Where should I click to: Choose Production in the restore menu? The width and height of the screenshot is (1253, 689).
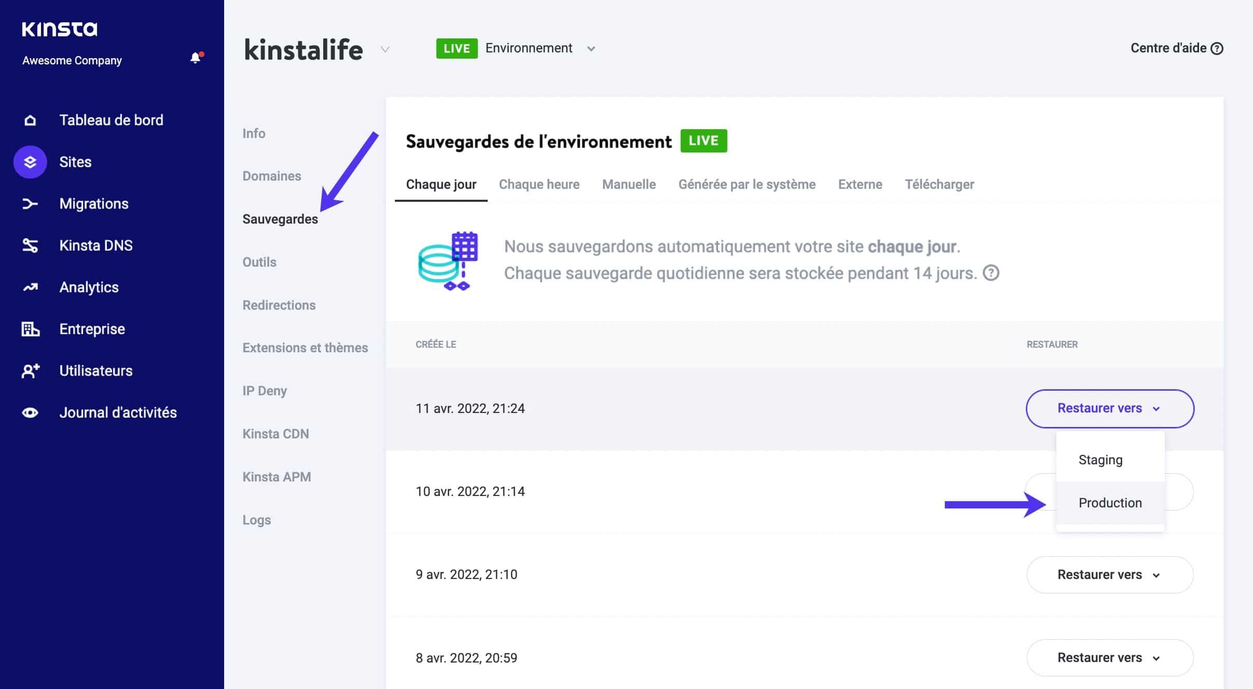[x=1110, y=503]
